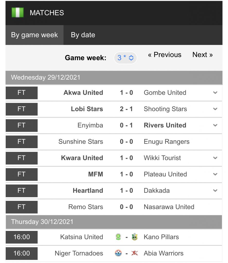Viewport: 228px width, 263px height.
Task: Click the Remo Stars 0 - 0 score
Action: click(x=126, y=207)
